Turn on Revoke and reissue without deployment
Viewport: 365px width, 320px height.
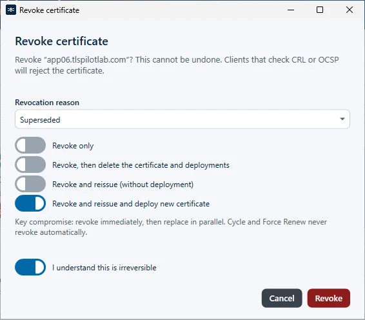point(30,184)
